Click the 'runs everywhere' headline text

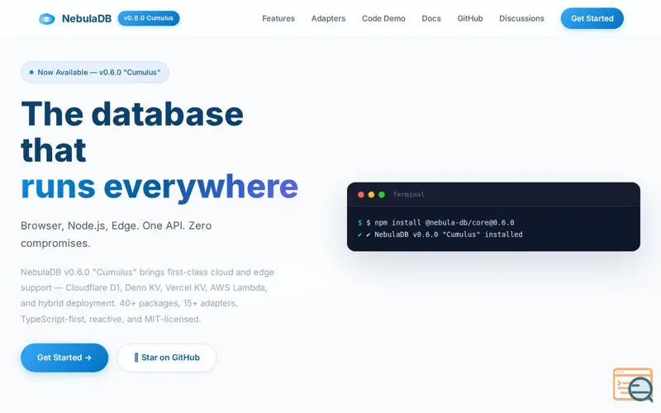[x=159, y=187]
